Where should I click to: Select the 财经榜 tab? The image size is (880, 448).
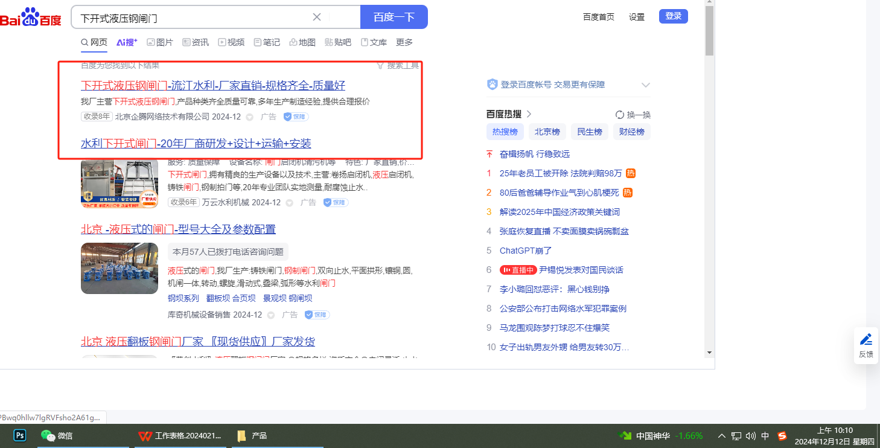click(x=632, y=132)
